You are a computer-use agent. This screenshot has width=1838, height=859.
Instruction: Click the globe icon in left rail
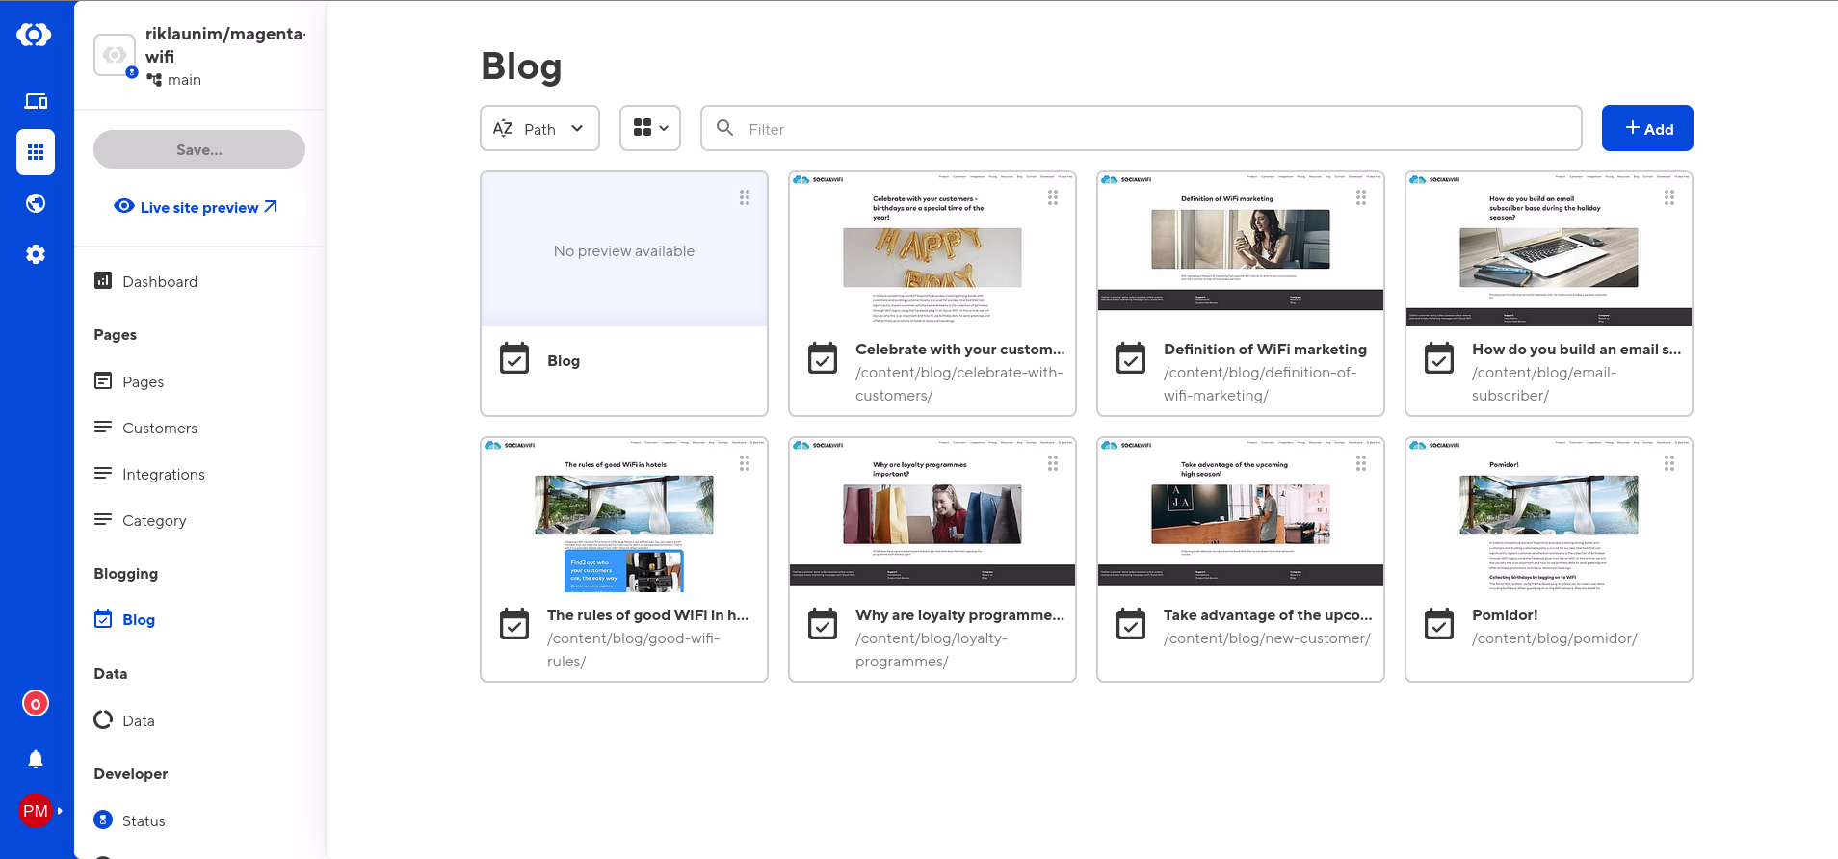[x=36, y=203]
